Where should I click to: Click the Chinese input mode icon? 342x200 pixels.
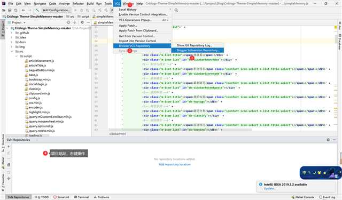[304, 173]
